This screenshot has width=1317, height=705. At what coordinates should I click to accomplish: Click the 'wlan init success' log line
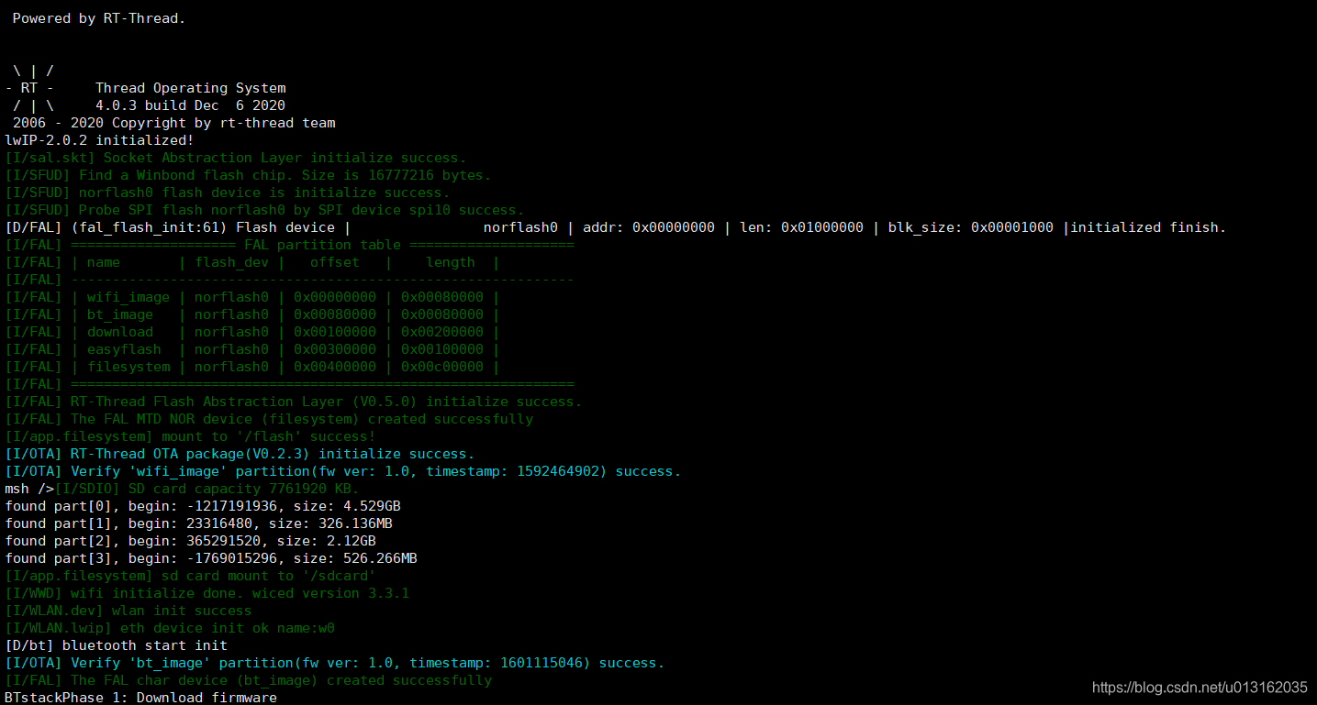[x=128, y=611]
